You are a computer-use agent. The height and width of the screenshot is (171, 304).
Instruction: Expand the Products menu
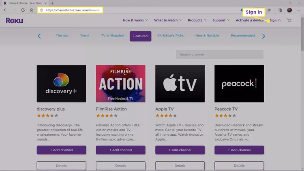197,20
